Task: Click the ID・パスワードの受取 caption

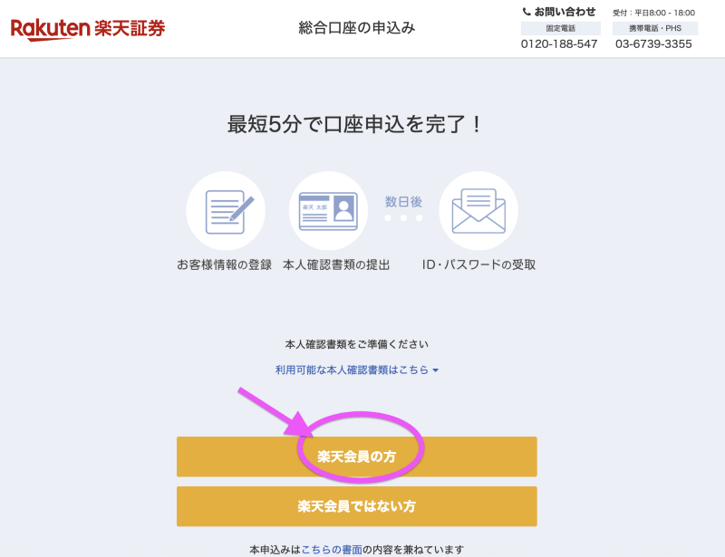Action: coord(478,264)
